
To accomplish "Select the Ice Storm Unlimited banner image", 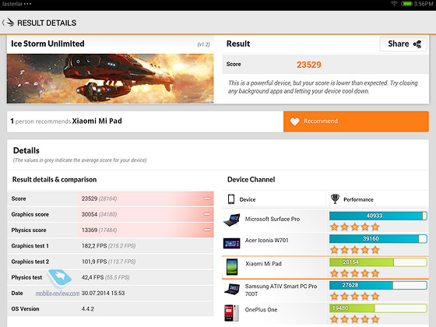I will click(x=111, y=79).
